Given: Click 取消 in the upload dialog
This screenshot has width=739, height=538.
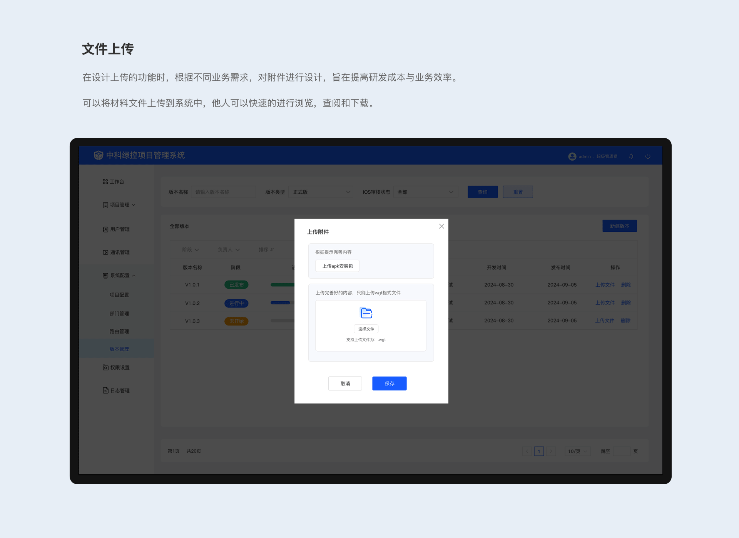Looking at the screenshot, I should 345,384.
